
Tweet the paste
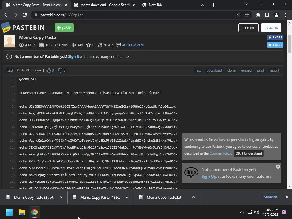(275, 45)
